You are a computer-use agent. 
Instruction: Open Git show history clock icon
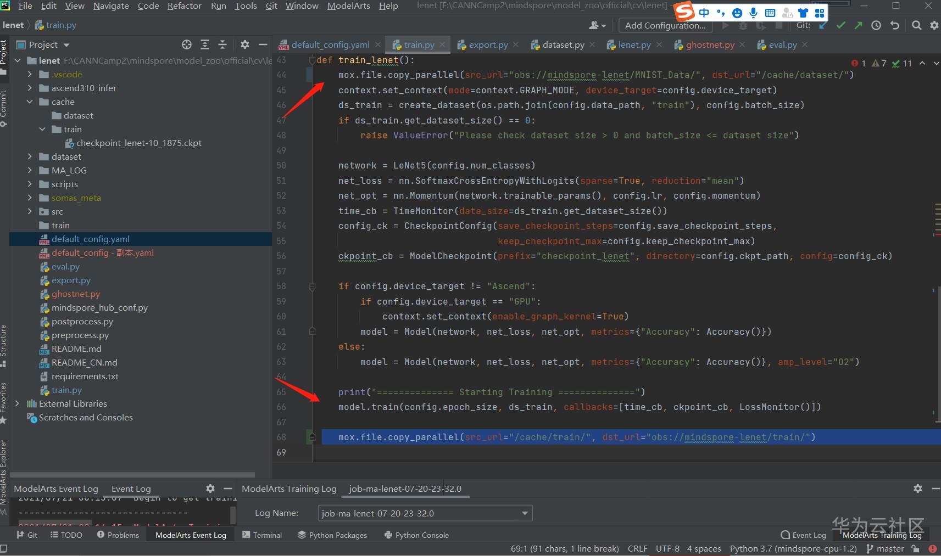coord(876,25)
